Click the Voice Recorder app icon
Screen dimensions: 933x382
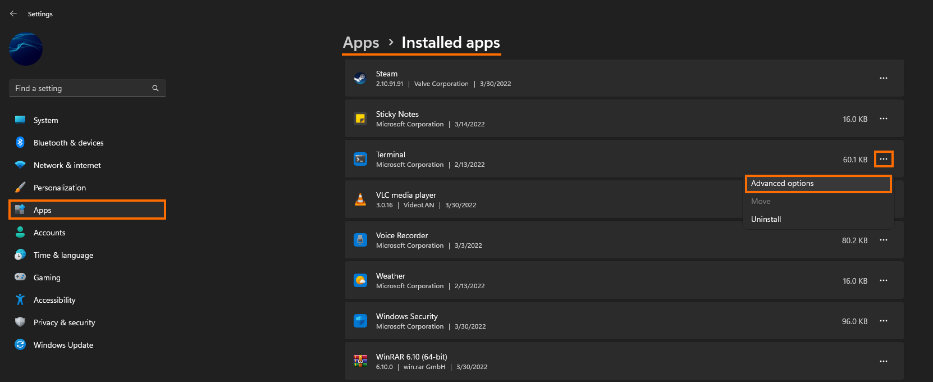[x=360, y=240]
